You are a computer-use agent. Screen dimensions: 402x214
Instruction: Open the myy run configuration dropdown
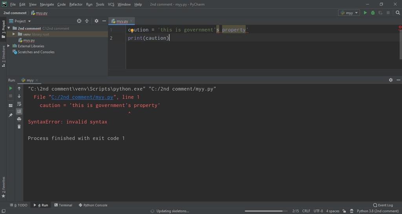pos(349,13)
